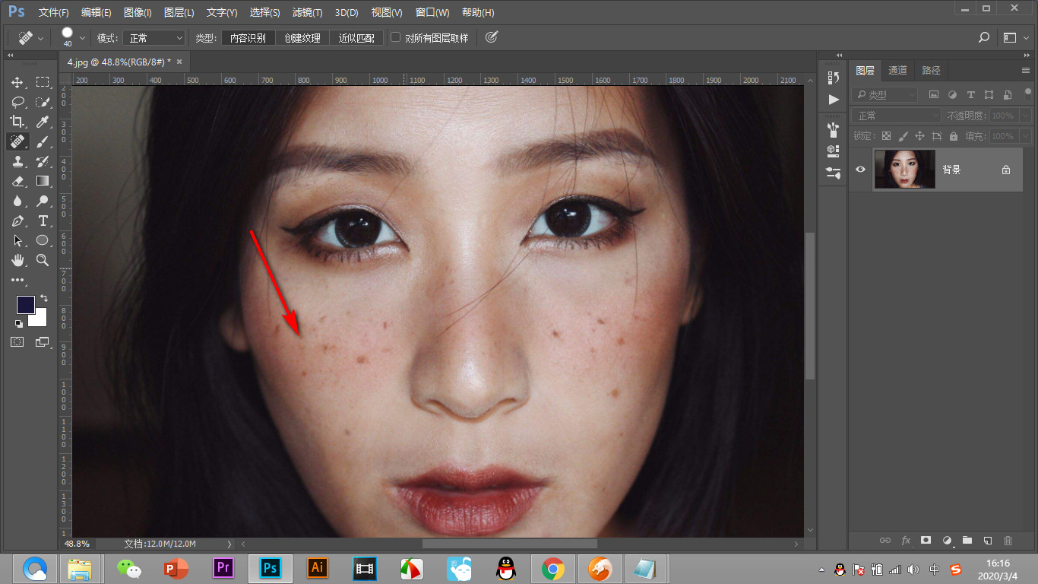Select the Eraser tool

tap(17, 181)
